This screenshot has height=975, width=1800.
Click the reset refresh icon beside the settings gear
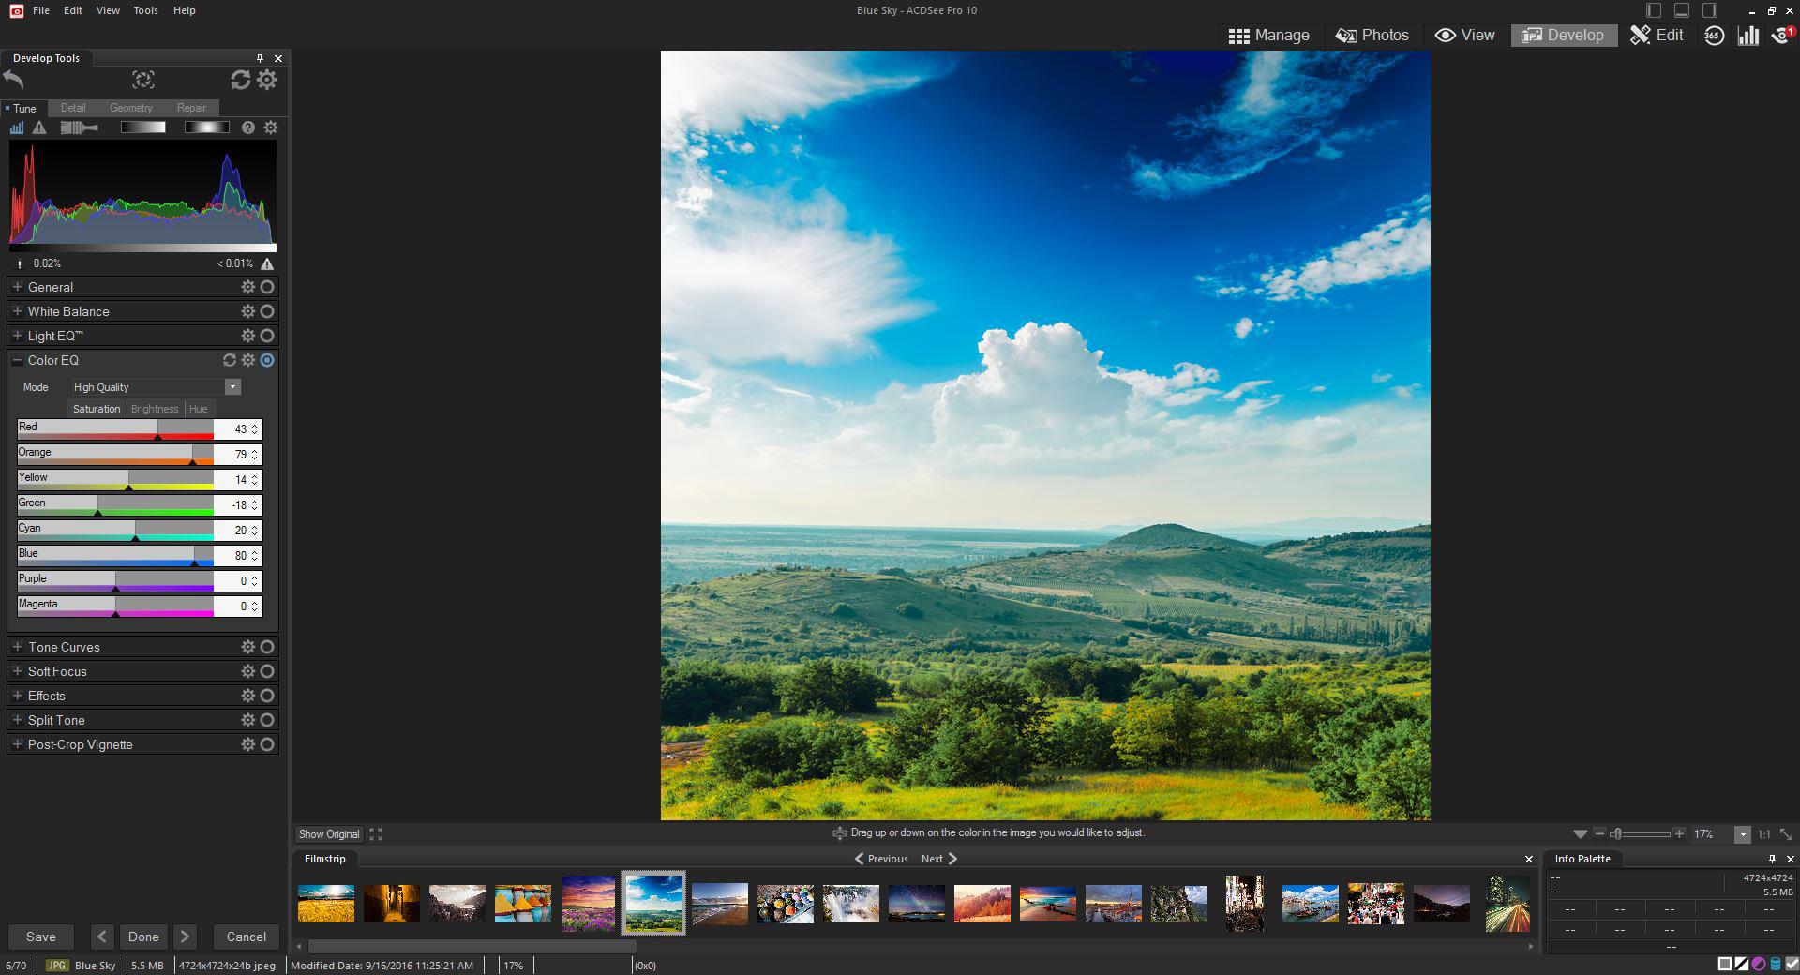pos(241,80)
